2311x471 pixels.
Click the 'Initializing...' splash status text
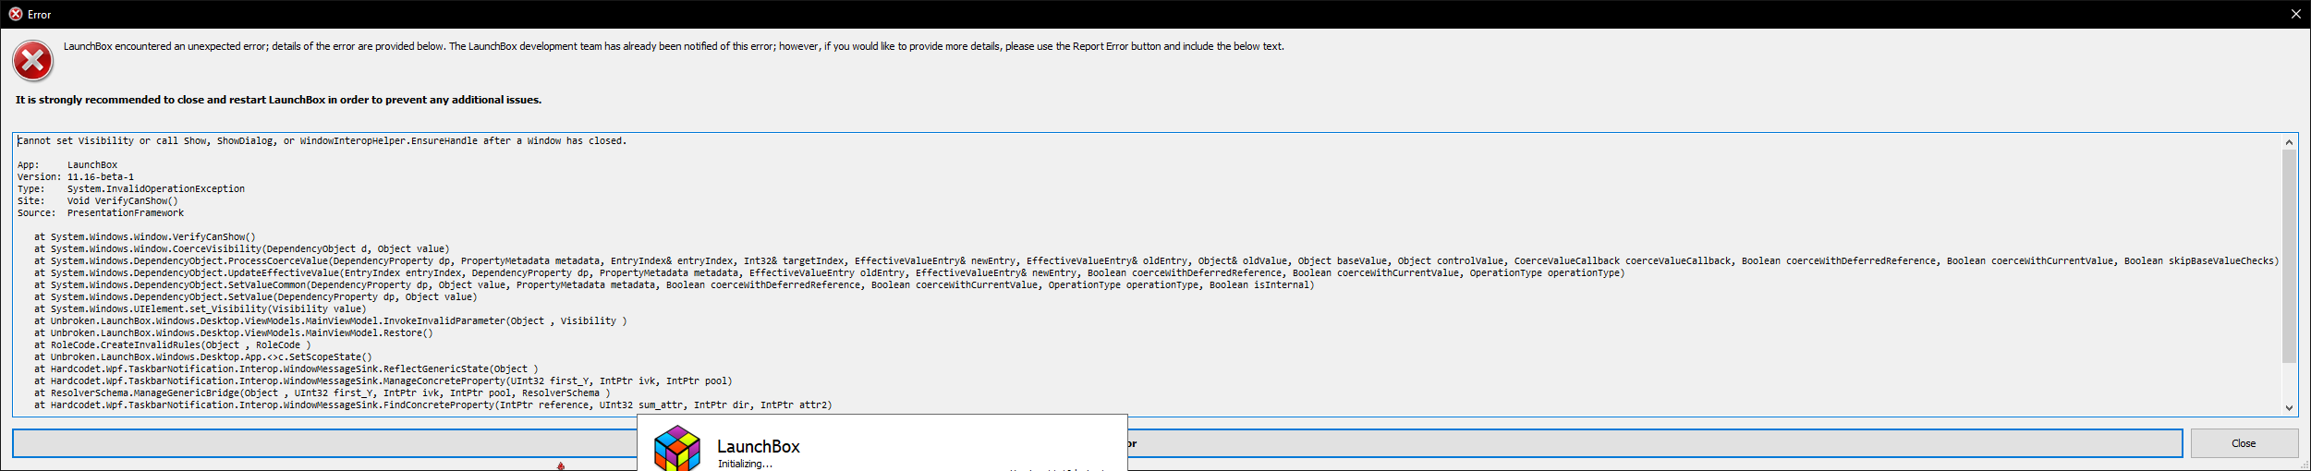coord(745,464)
